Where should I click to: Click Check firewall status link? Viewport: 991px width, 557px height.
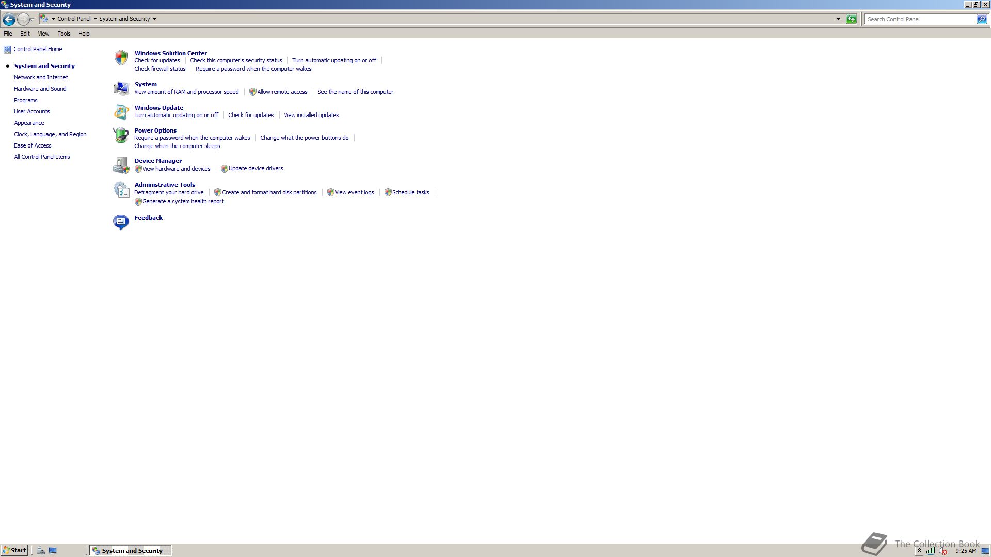pyautogui.click(x=160, y=69)
